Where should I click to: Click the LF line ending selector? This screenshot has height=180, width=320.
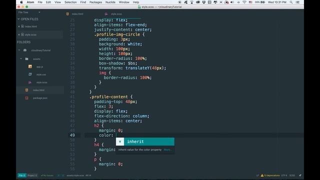tap(257, 175)
